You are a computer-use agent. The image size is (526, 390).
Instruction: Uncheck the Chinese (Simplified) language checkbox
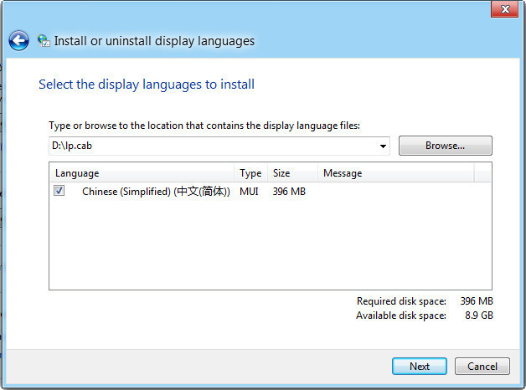59,191
